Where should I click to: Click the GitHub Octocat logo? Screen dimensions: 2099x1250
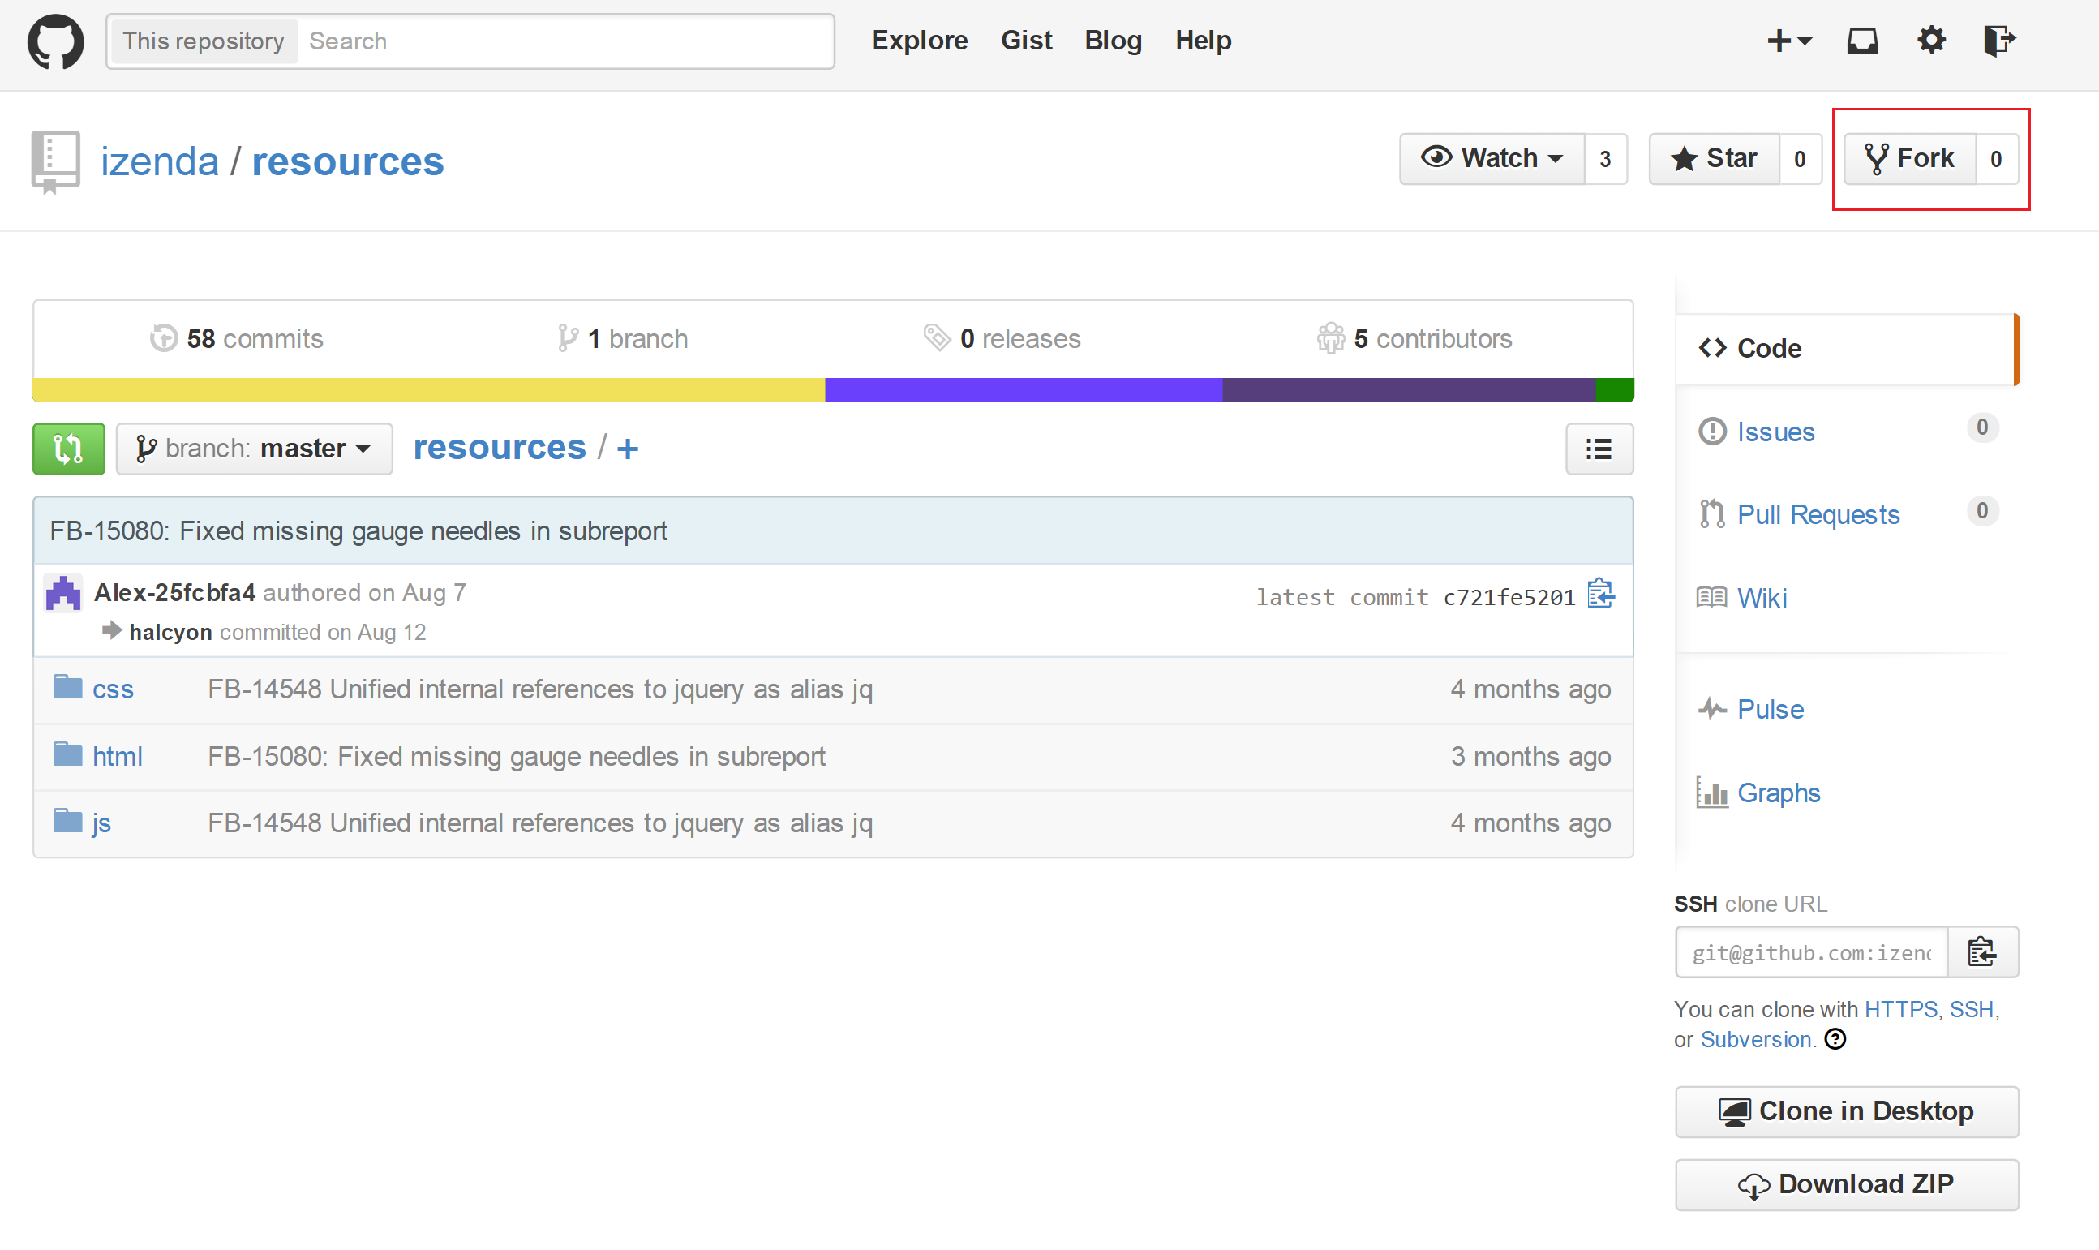(56, 41)
